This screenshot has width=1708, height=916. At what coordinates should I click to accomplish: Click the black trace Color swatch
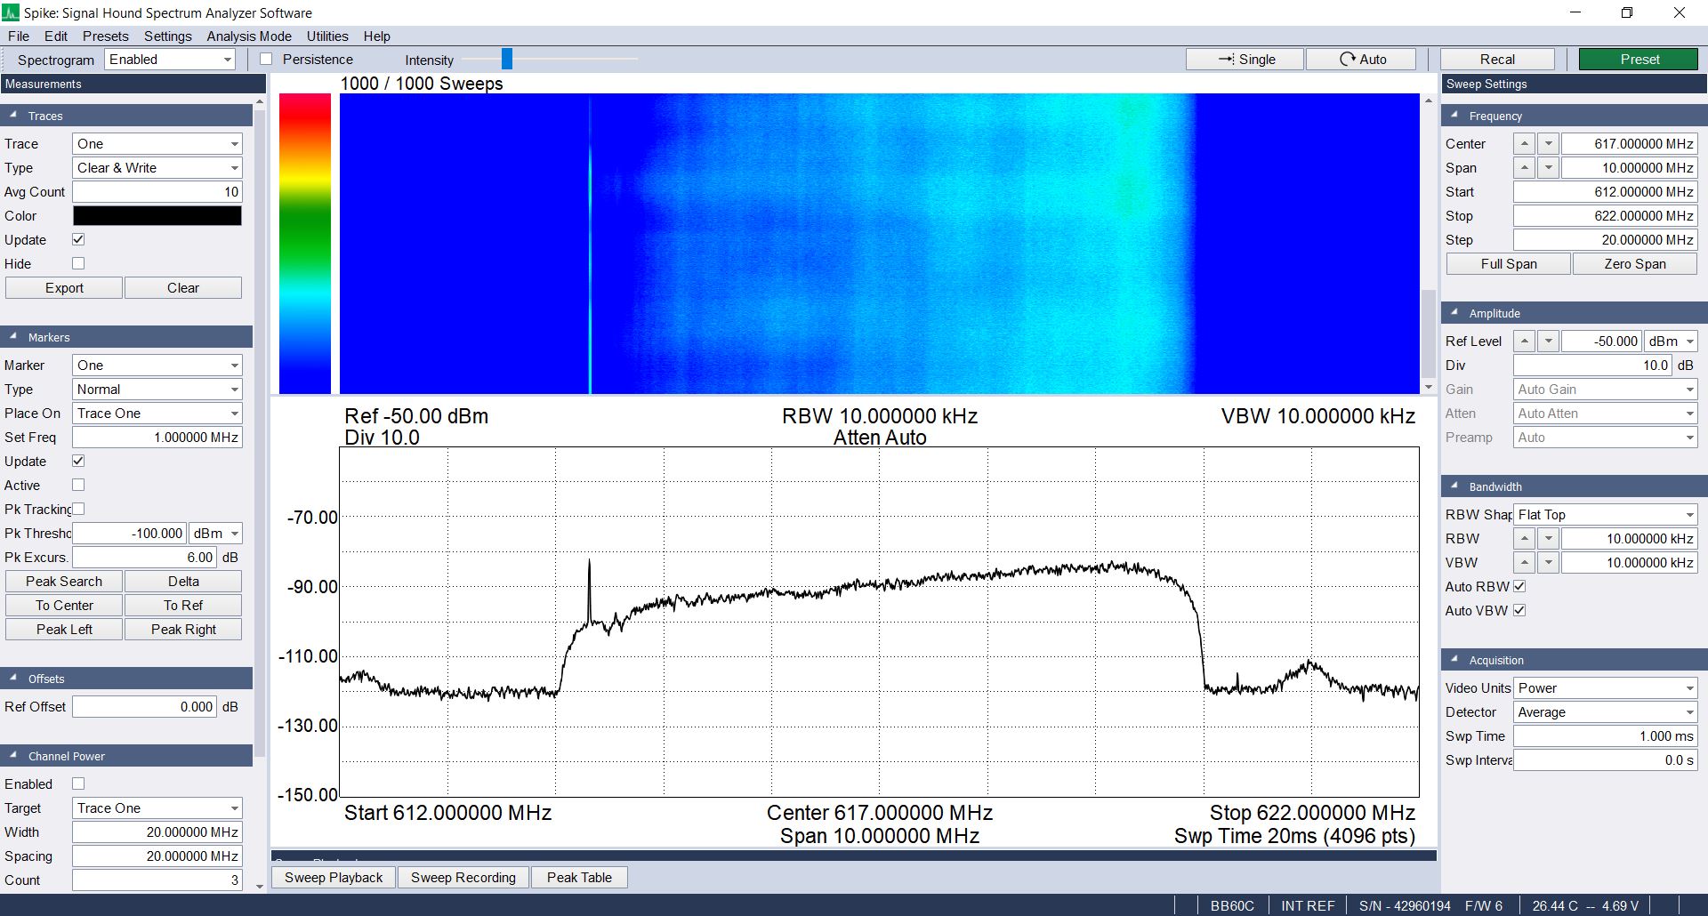click(157, 216)
